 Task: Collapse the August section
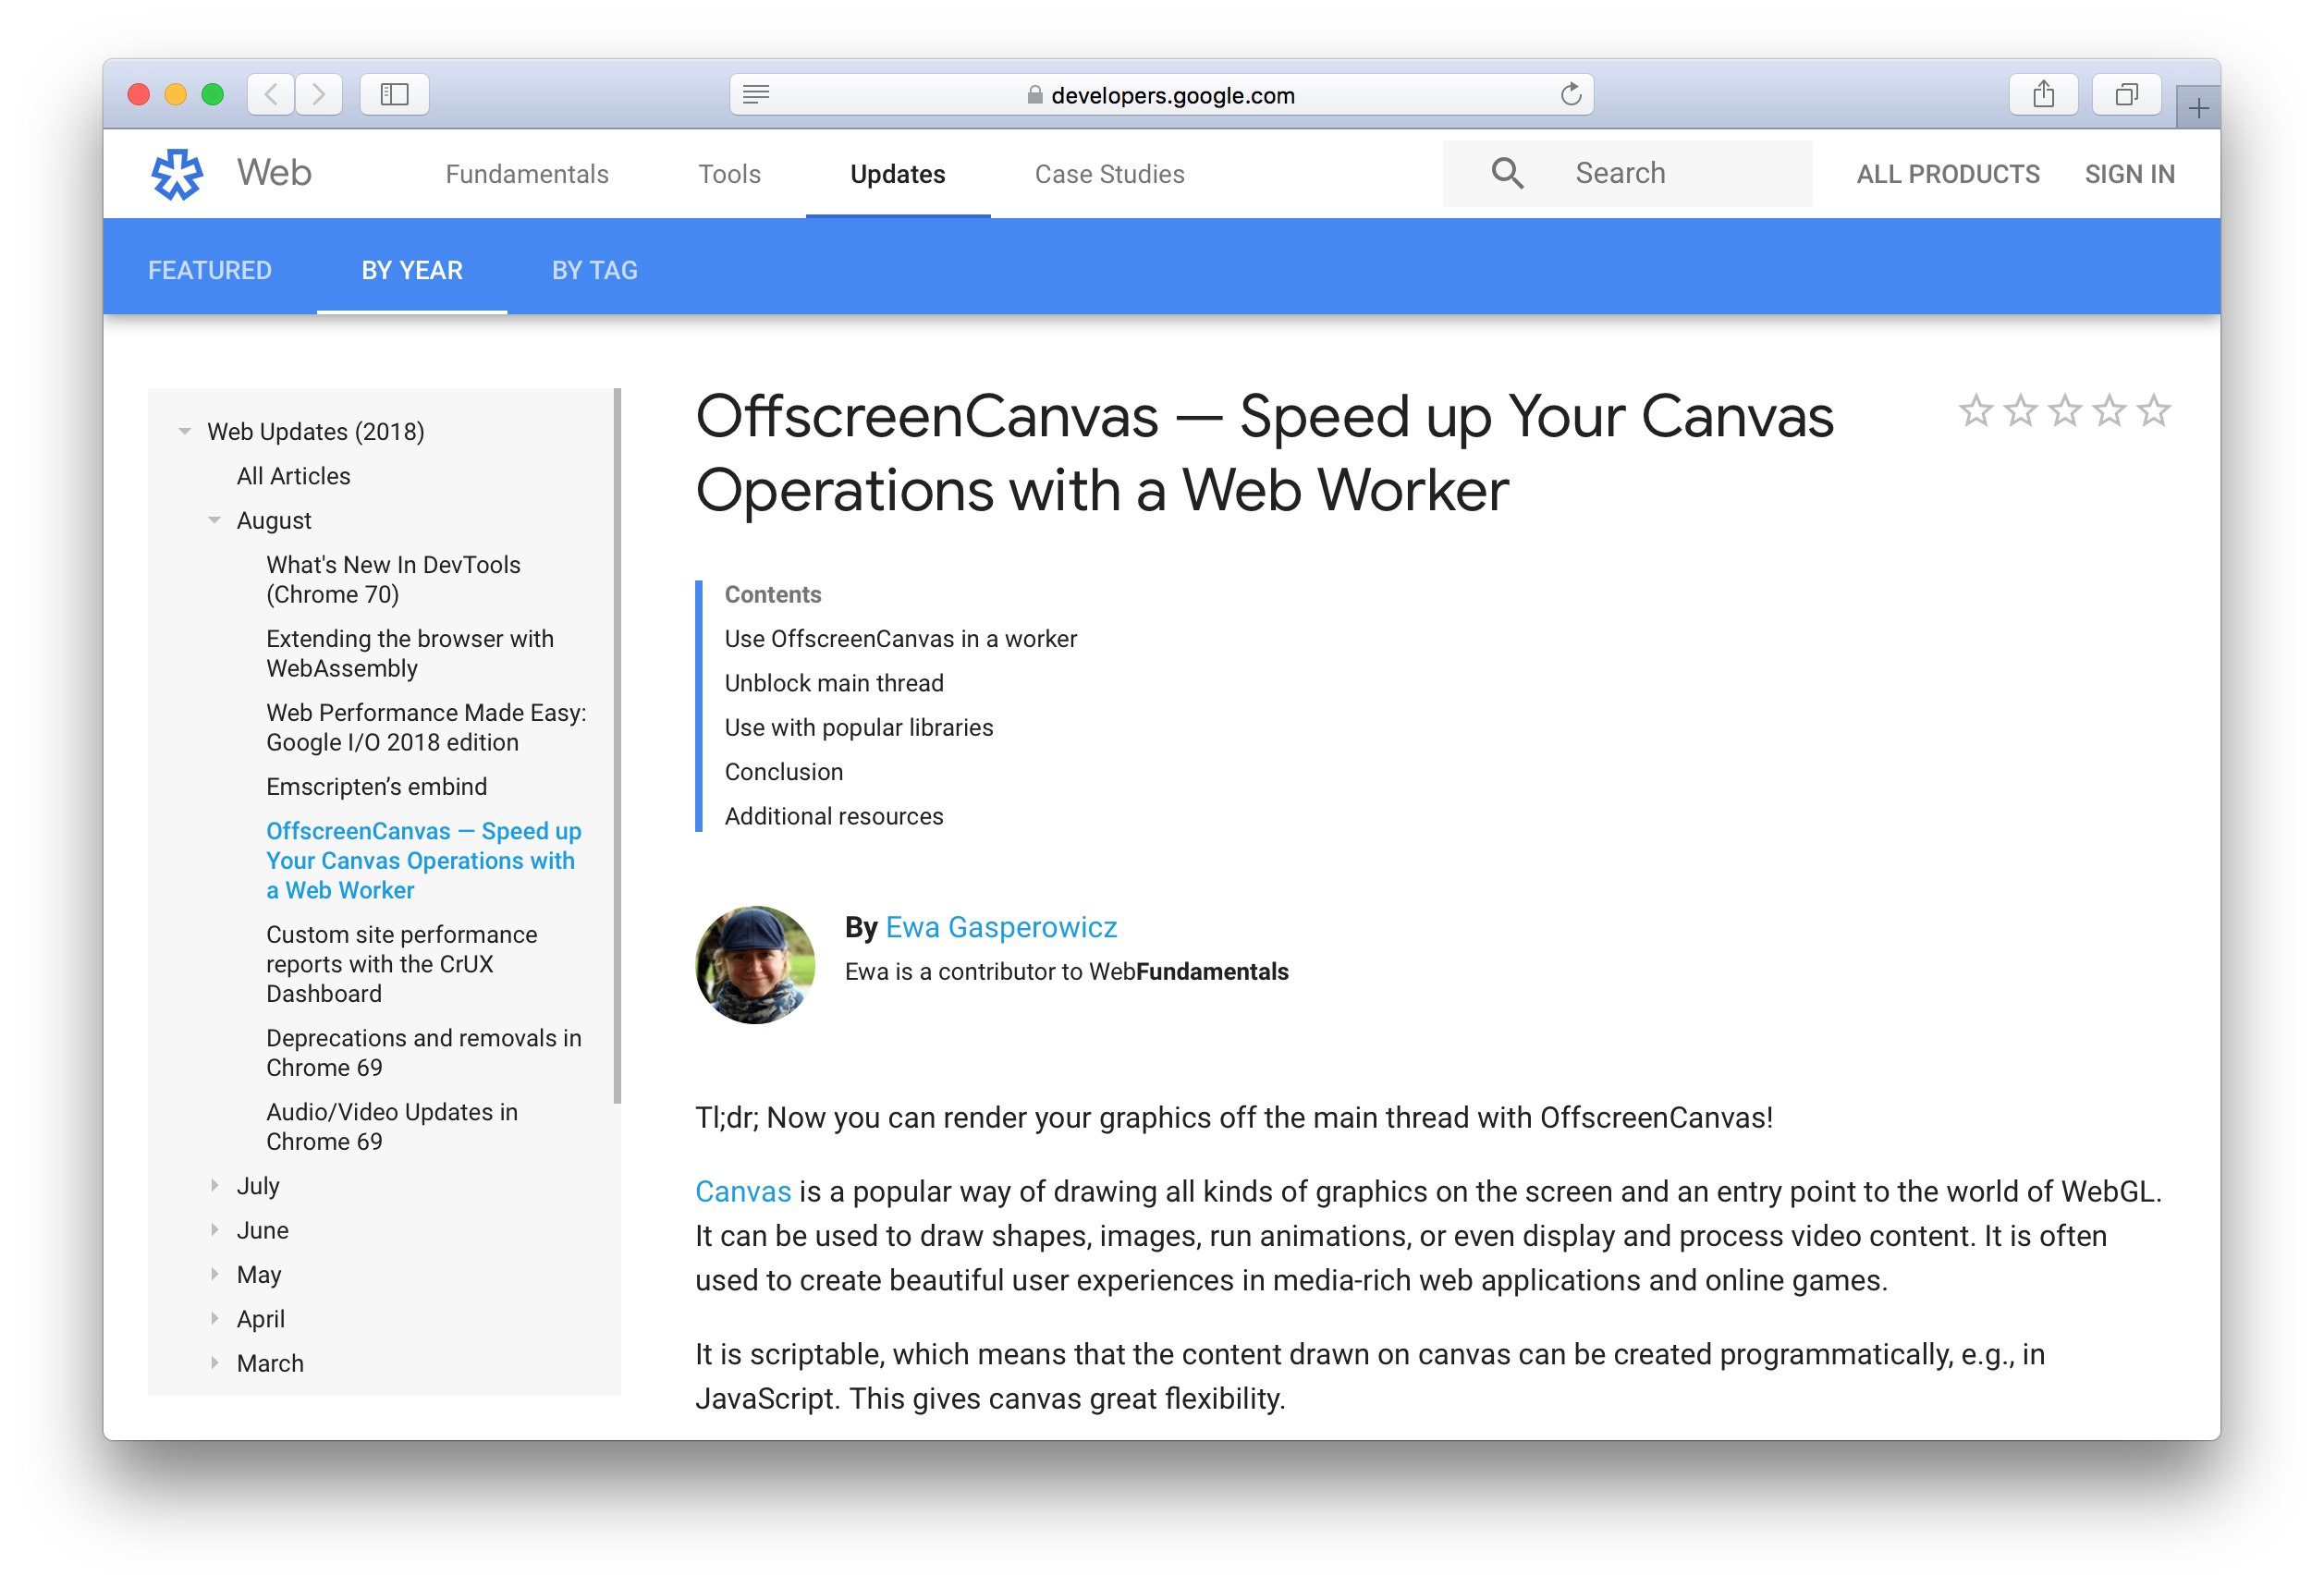[x=214, y=520]
